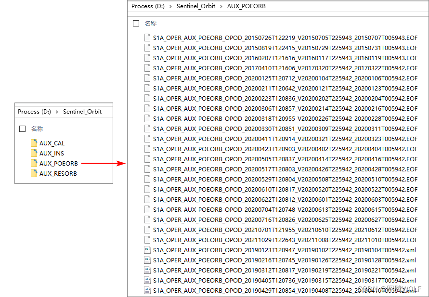
Task: Select file name OPOD_20190123T120947 xml
Action: (x=285, y=250)
